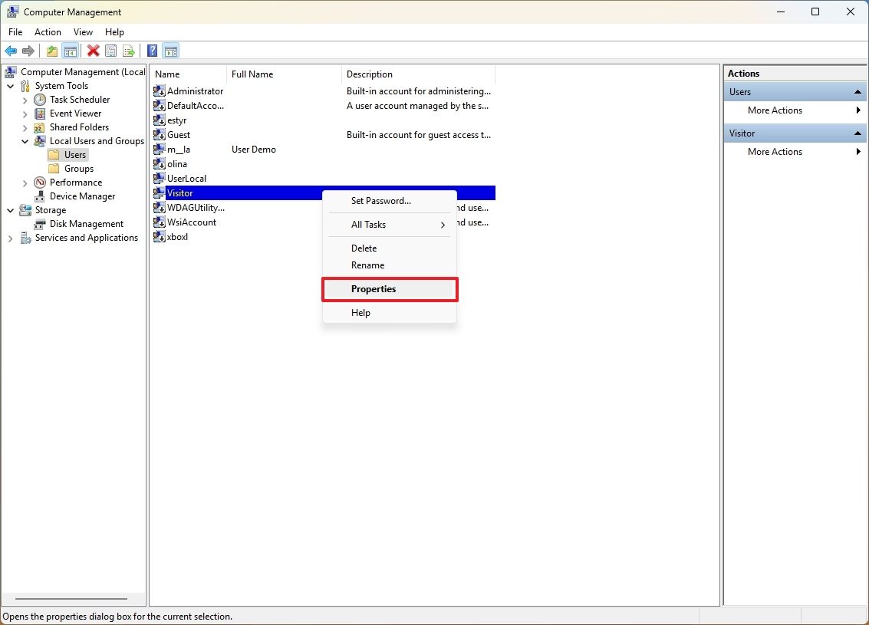Expand the Shared Folders node
The image size is (869, 625).
coord(25,128)
